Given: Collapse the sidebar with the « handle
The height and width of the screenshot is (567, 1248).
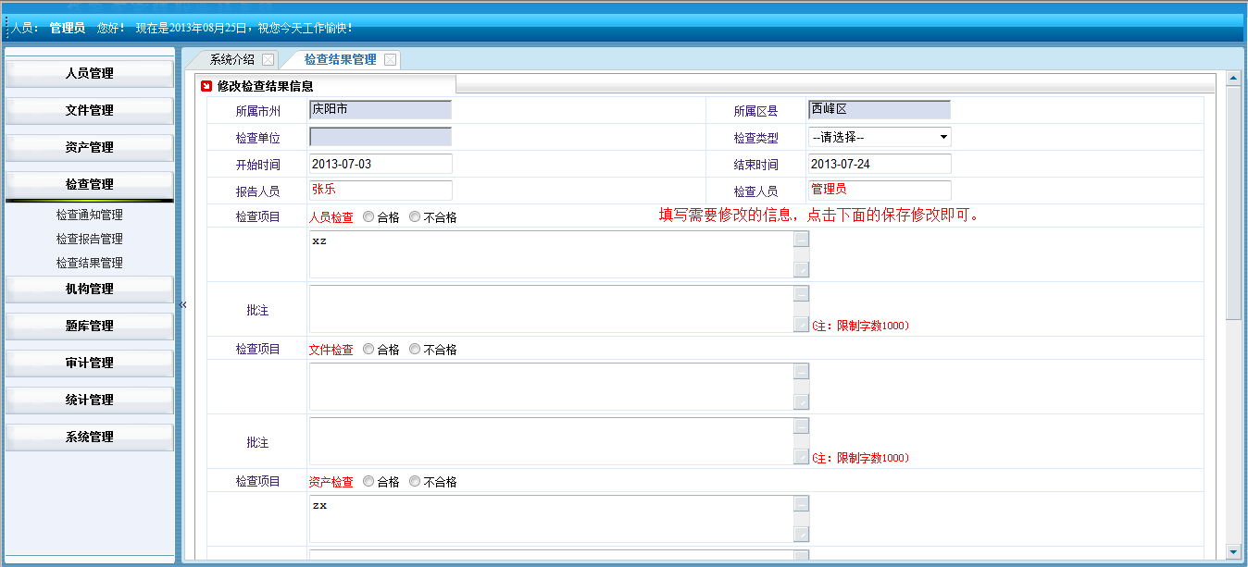Looking at the screenshot, I should tap(182, 304).
